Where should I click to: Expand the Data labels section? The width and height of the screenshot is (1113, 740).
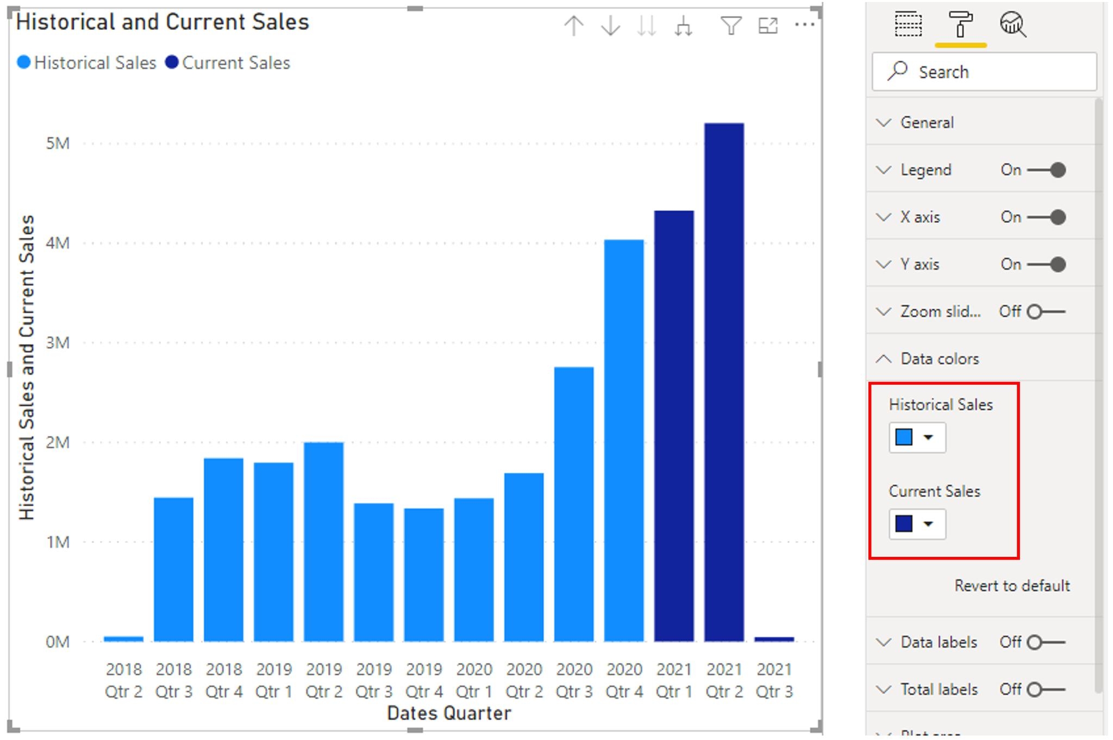click(x=884, y=642)
